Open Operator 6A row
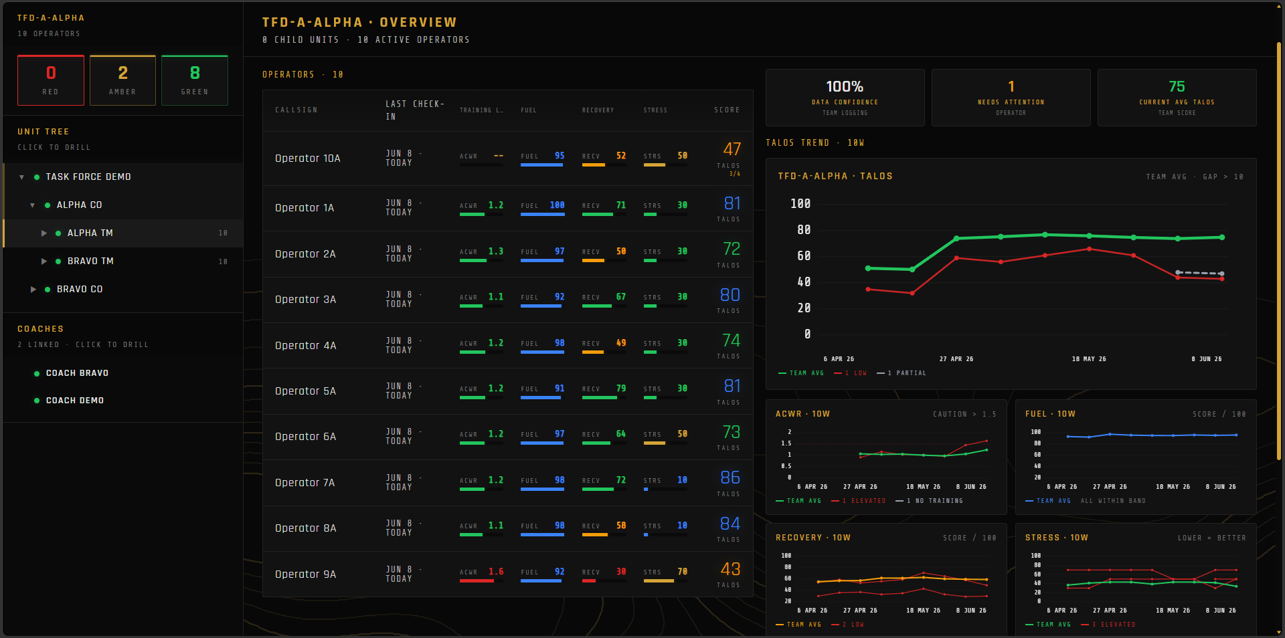The height and width of the screenshot is (638, 1285). (508, 437)
